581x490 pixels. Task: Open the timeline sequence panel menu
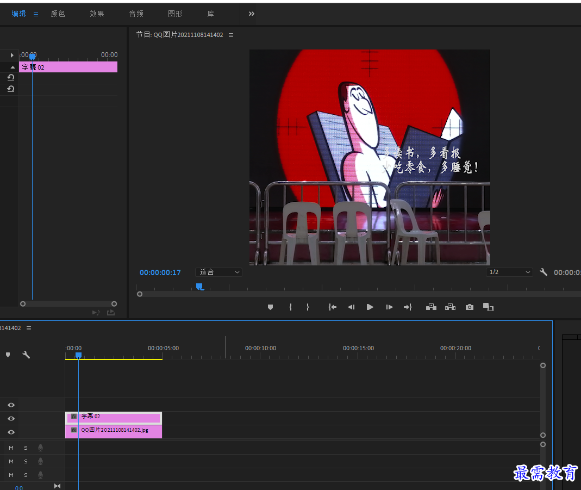click(x=29, y=328)
